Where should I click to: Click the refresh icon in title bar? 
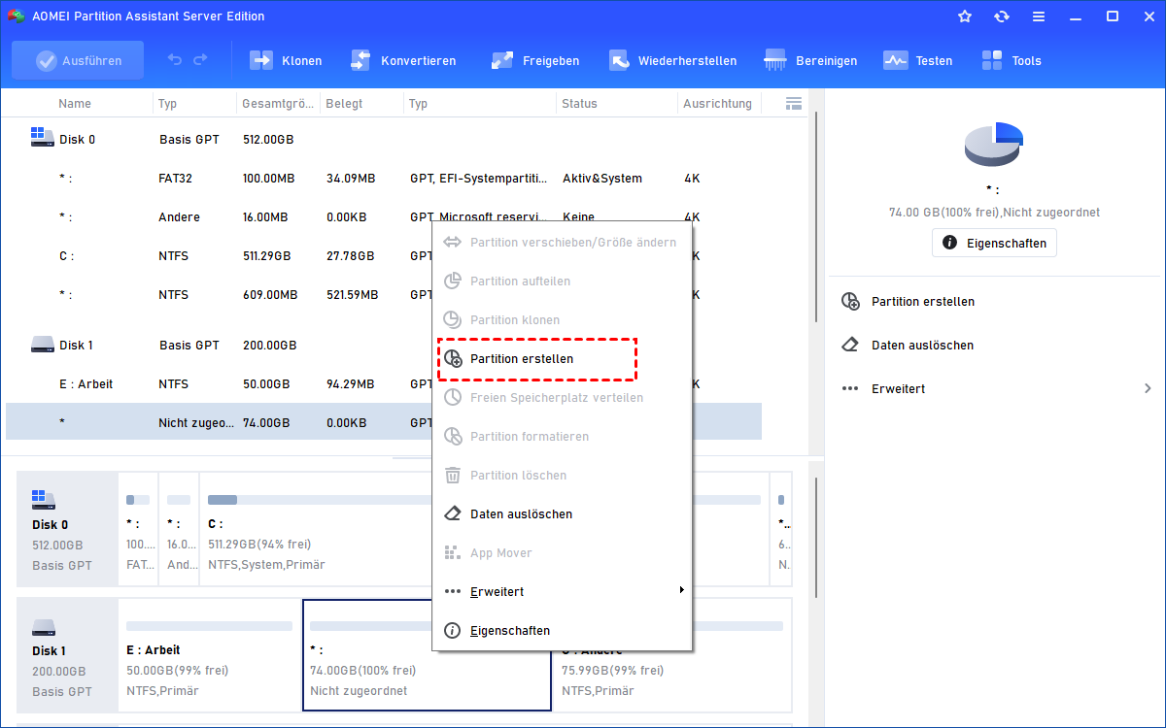tap(1002, 17)
